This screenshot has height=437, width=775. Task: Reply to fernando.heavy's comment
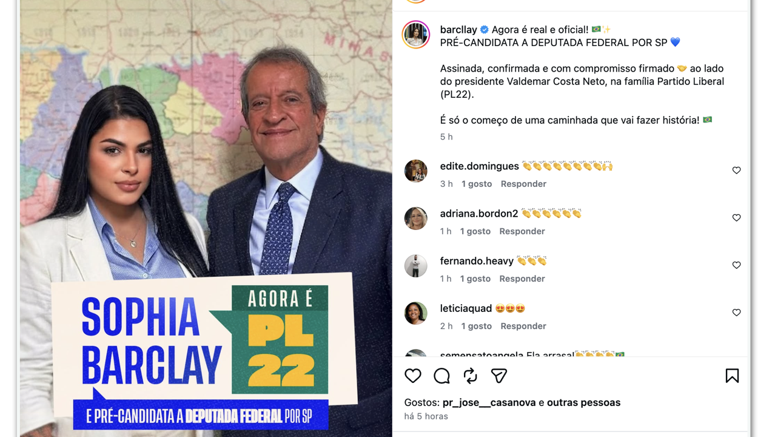[522, 279]
